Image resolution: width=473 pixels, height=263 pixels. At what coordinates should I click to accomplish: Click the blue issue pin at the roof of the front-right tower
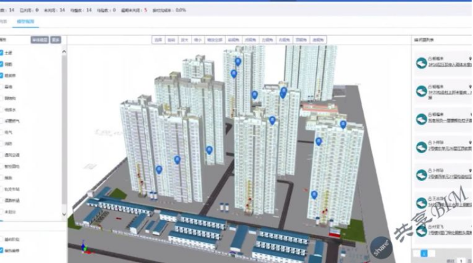[343, 125]
